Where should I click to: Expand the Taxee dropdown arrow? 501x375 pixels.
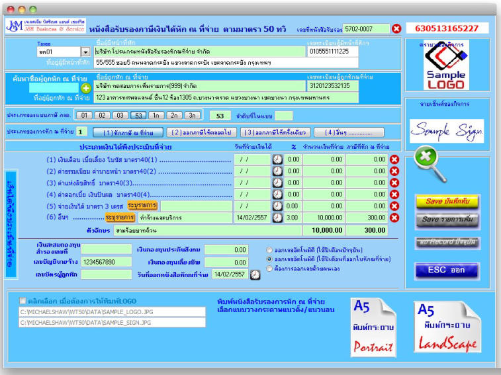[x=85, y=52]
